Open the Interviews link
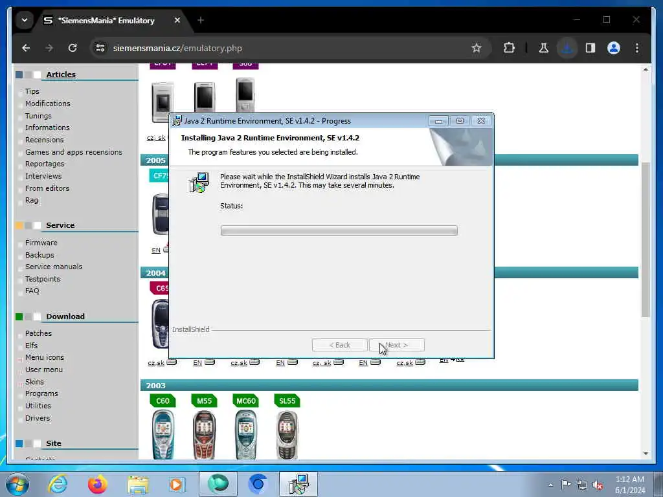The height and width of the screenshot is (497, 663). (x=43, y=176)
